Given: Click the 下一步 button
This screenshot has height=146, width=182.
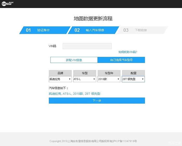Looking at the screenshot, I should [97, 101].
